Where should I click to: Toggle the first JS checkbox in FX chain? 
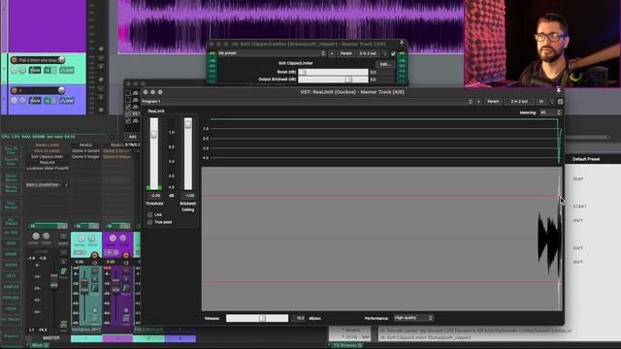(x=128, y=93)
